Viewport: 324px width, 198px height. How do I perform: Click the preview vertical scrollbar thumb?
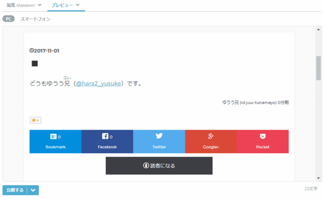[319, 68]
